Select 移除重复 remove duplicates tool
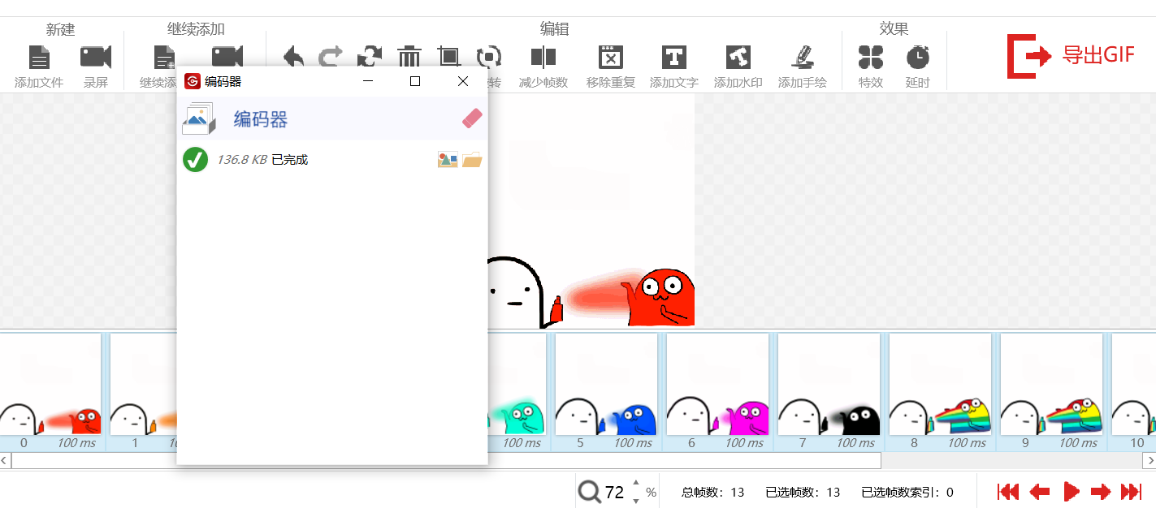This screenshot has height=508, width=1156. (x=610, y=58)
